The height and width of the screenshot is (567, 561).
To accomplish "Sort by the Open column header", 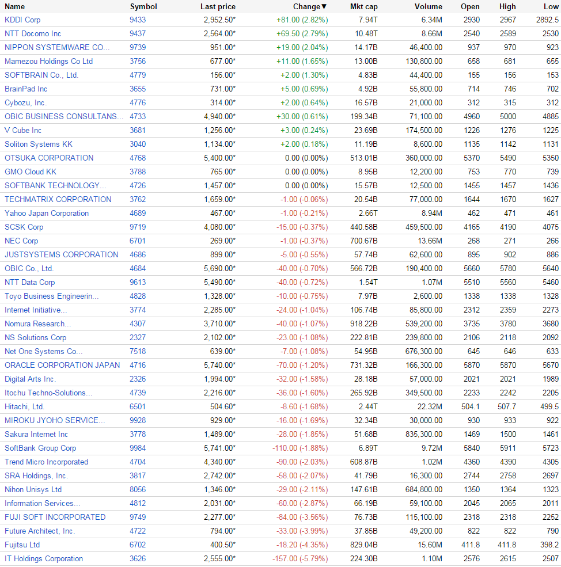I will (x=470, y=6).
